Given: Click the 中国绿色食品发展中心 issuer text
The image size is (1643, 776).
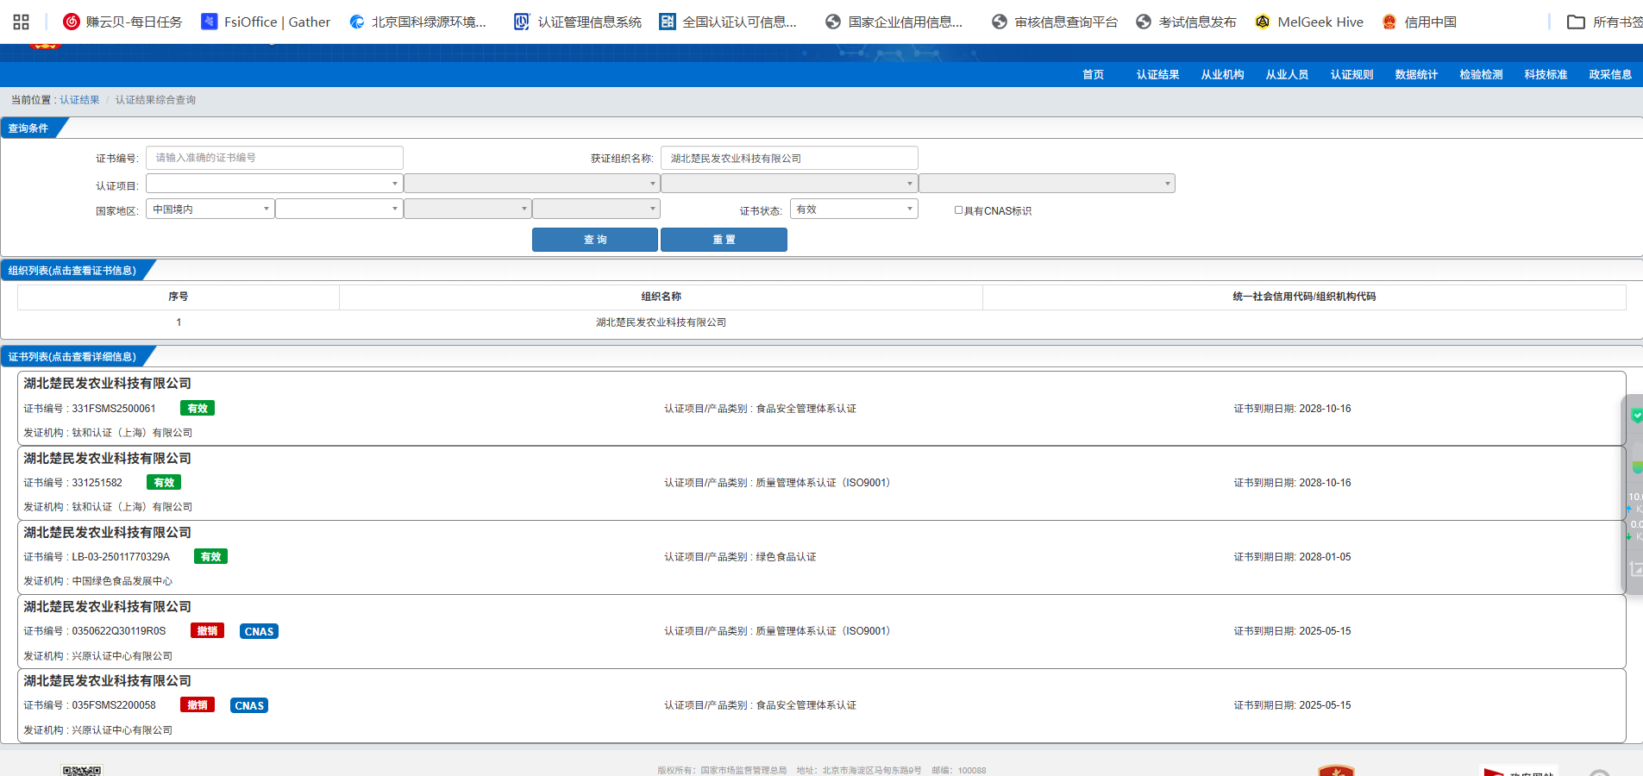Looking at the screenshot, I should coord(122,581).
